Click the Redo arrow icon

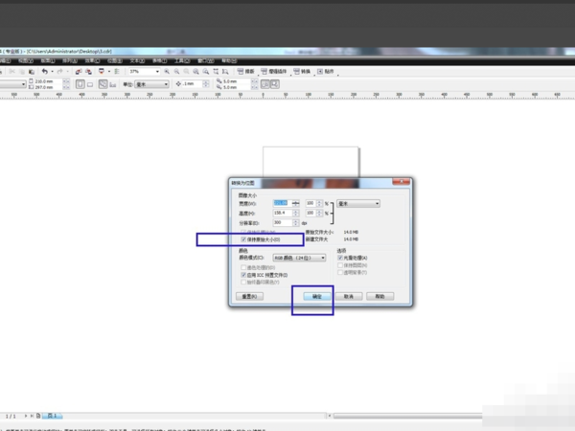59,72
